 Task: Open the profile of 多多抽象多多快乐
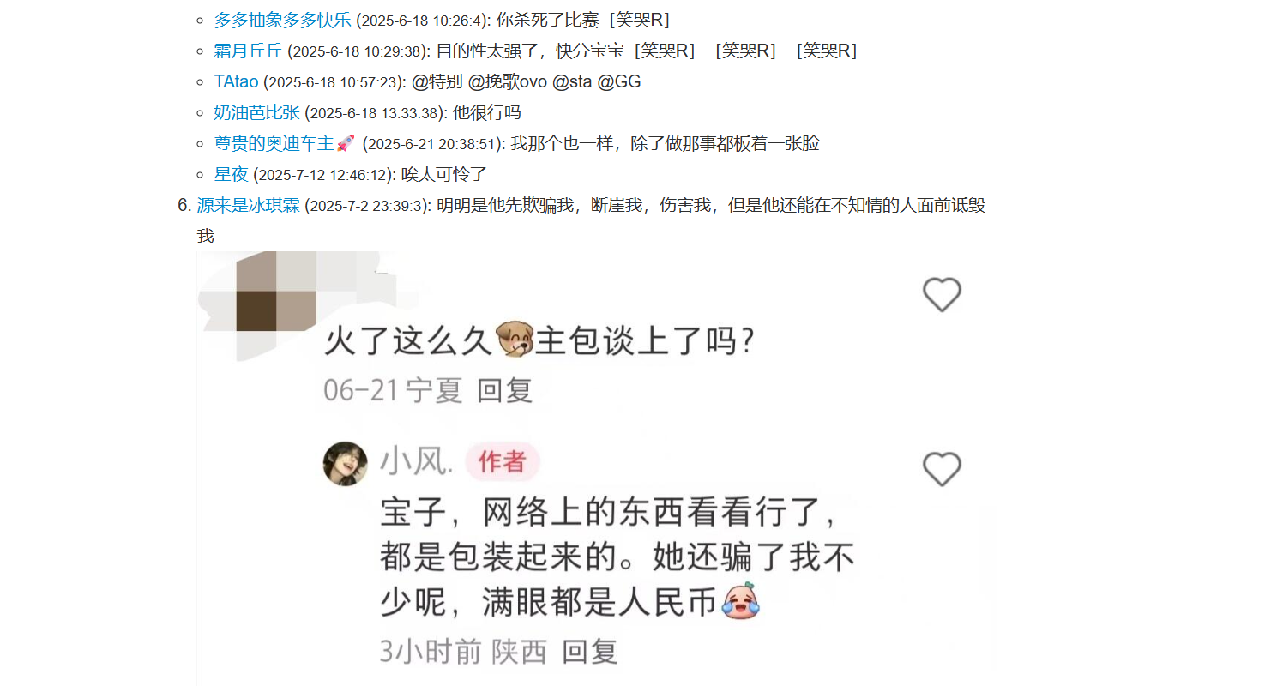[x=282, y=20]
